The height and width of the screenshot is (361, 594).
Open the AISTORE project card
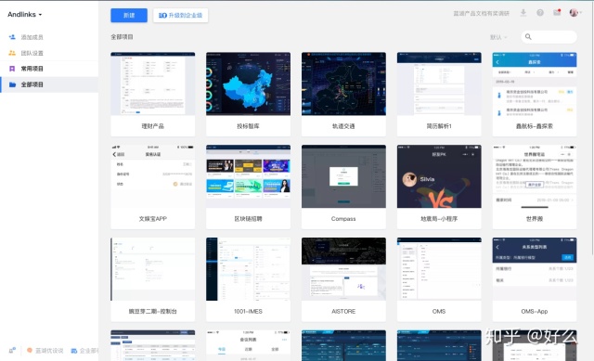click(343, 279)
